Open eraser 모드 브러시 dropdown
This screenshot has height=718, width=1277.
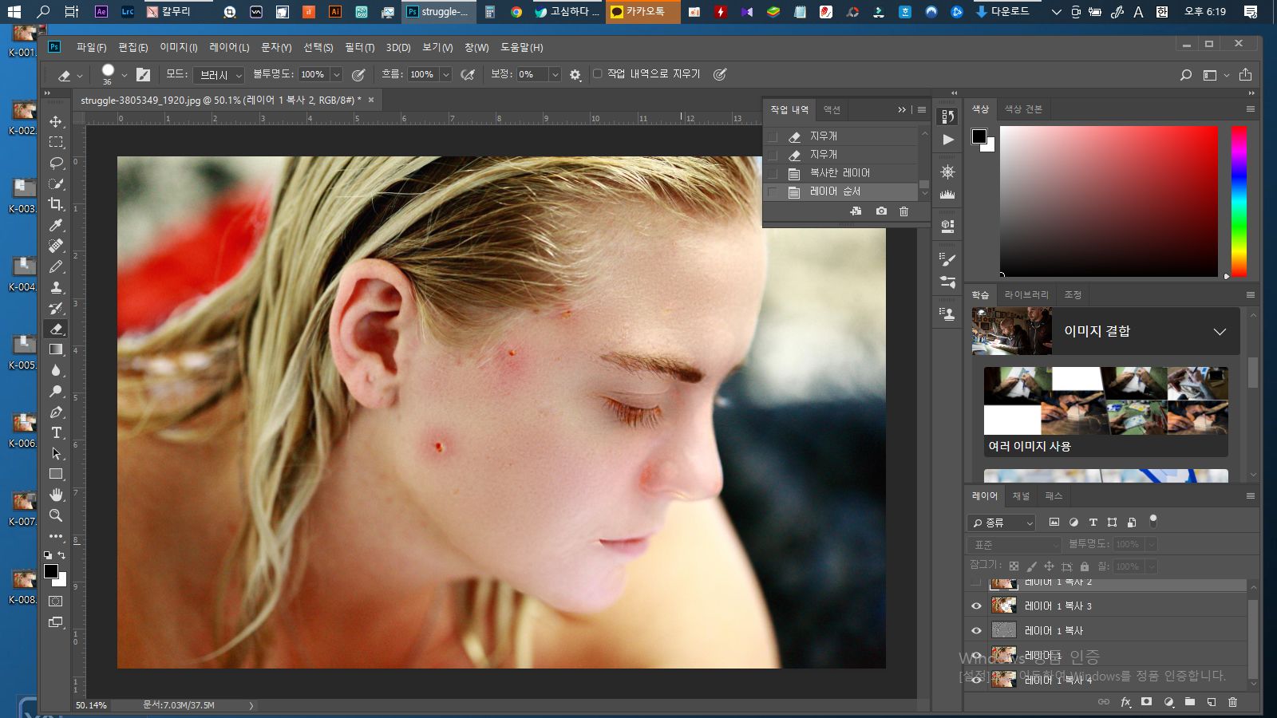point(219,75)
